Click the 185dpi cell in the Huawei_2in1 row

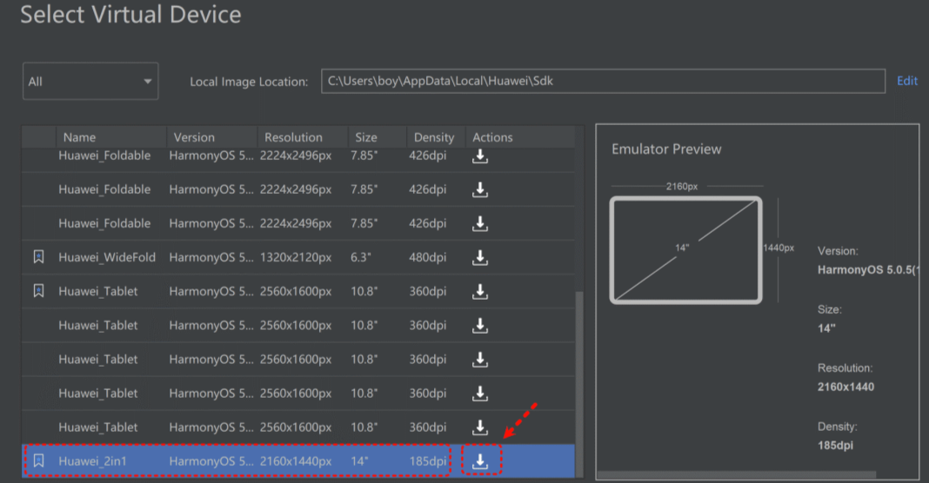(428, 461)
